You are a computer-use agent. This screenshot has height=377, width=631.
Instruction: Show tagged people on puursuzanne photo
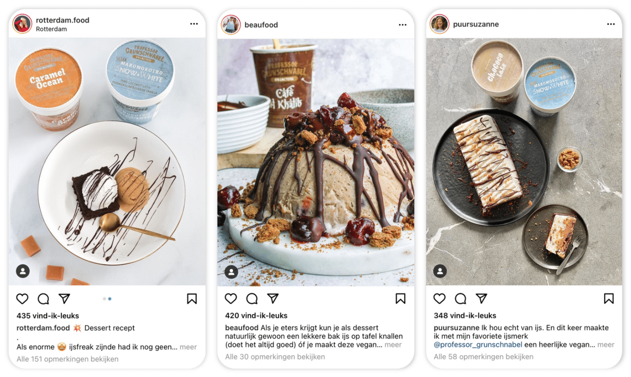point(440,271)
